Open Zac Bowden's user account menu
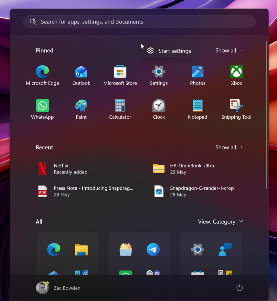 [x=58, y=288]
